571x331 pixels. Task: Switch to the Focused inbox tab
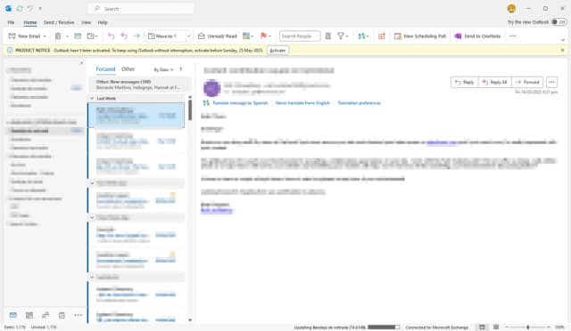pyautogui.click(x=105, y=69)
